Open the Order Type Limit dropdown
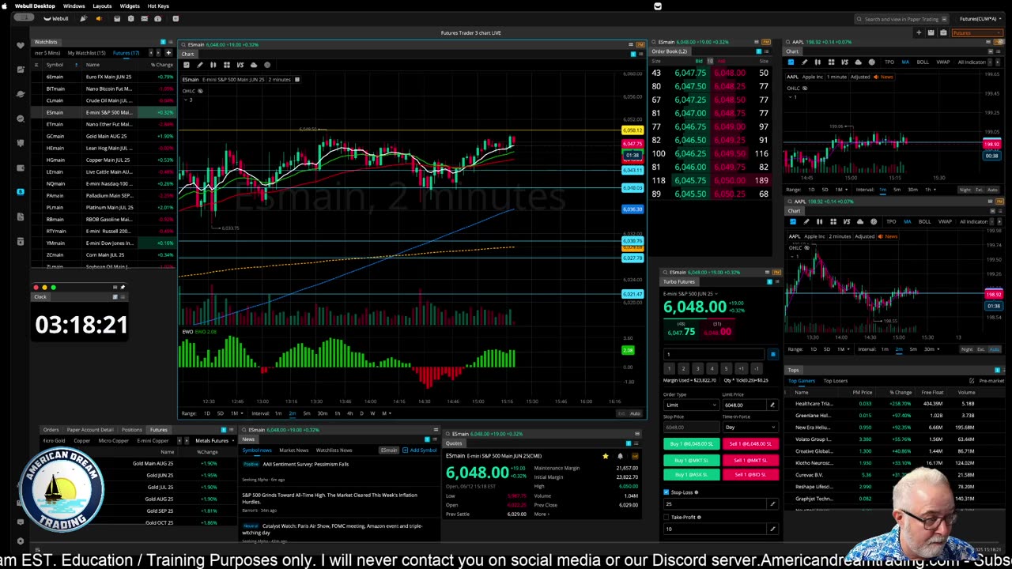The width and height of the screenshot is (1012, 569). pyautogui.click(x=690, y=405)
